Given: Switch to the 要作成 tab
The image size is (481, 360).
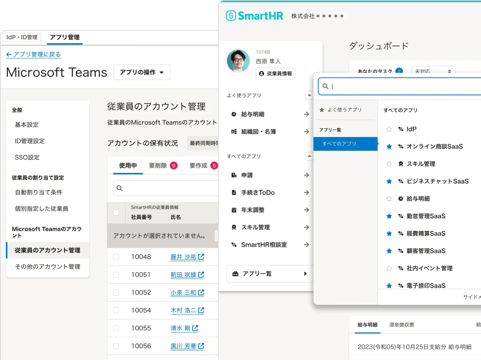Looking at the screenshot, I should (203, 166).
